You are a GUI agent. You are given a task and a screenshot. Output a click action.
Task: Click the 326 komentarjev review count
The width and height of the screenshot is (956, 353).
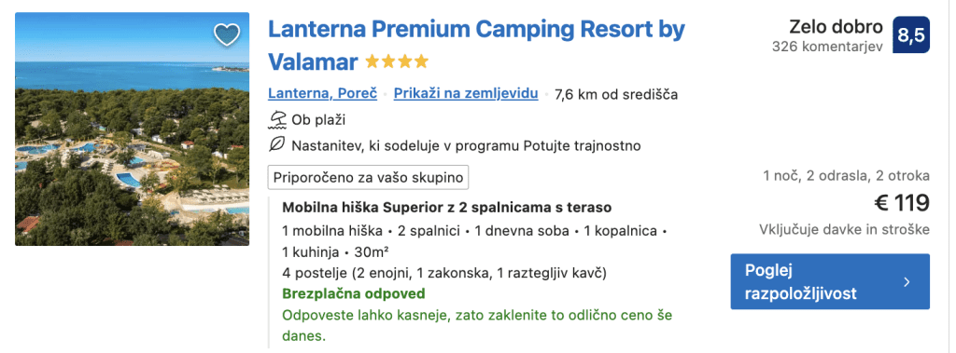click(x=827, y=47)
